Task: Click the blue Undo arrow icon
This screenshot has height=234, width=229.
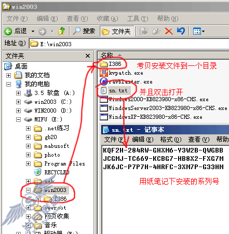Action: (181, 31)
